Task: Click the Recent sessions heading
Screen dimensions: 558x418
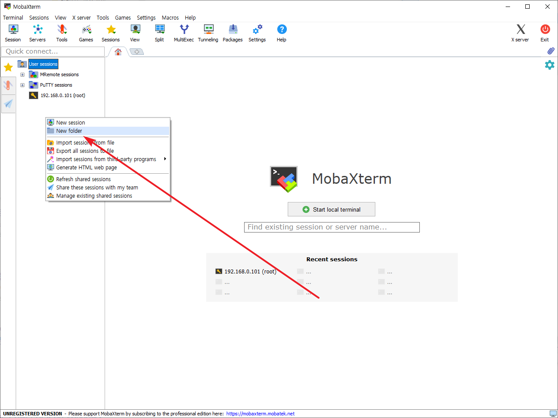Action: click(332, 259)
